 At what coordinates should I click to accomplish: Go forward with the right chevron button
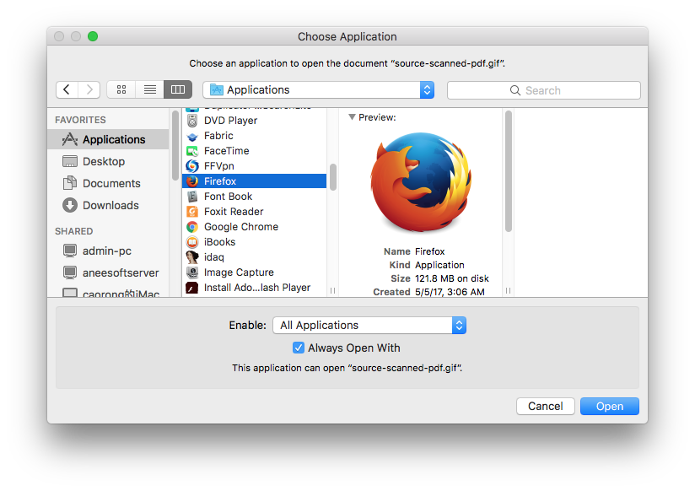[89, 89]
